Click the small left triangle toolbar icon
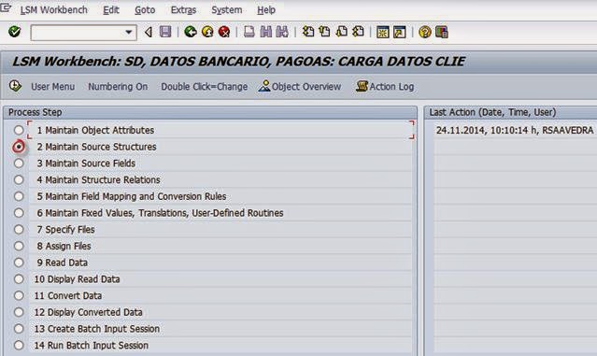The image size is (597, 356). click(149, 32)
